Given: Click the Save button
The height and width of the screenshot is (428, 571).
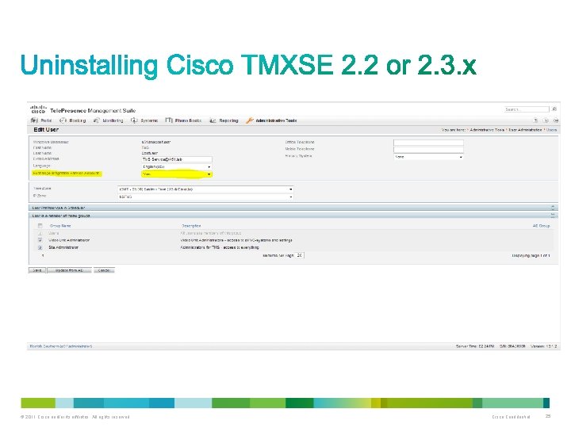Looking at the screenshot, I should coord(37,270).
